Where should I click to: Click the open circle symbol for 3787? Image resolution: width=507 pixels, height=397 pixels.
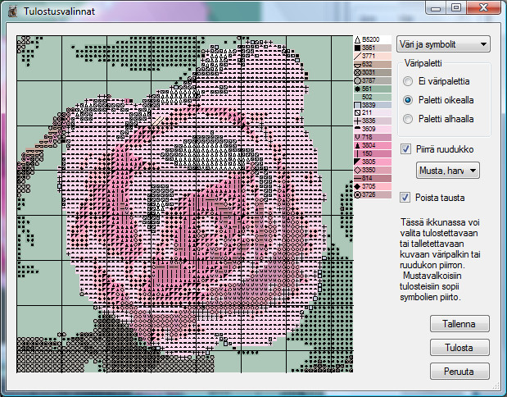pos(357,80)
